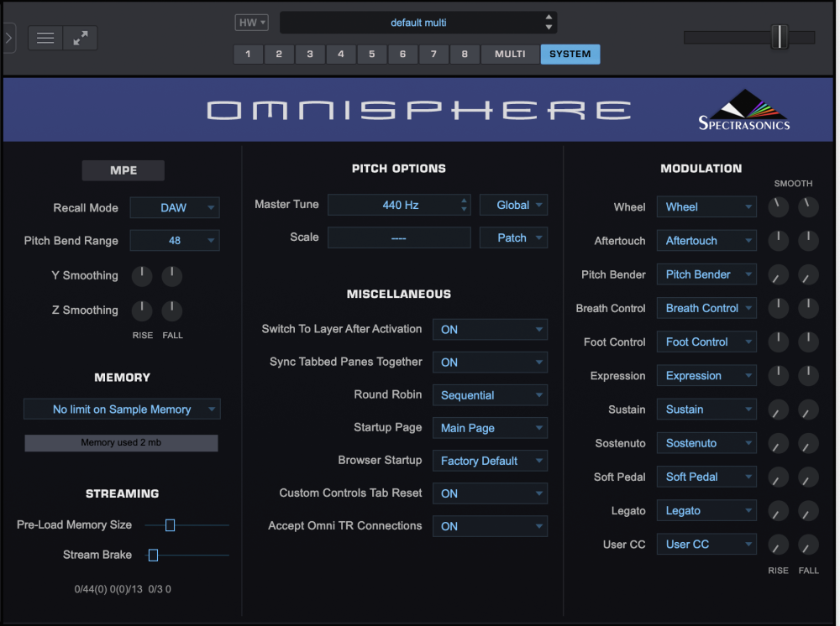
Task: Expand the left sidebar chevron arrow
Action: tap(8, 38)
